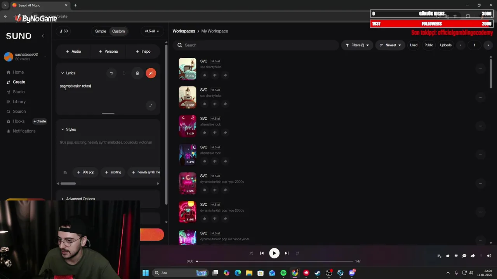
Task: Open the Workspaces breadcrumb link
Action: click(184, 31)
